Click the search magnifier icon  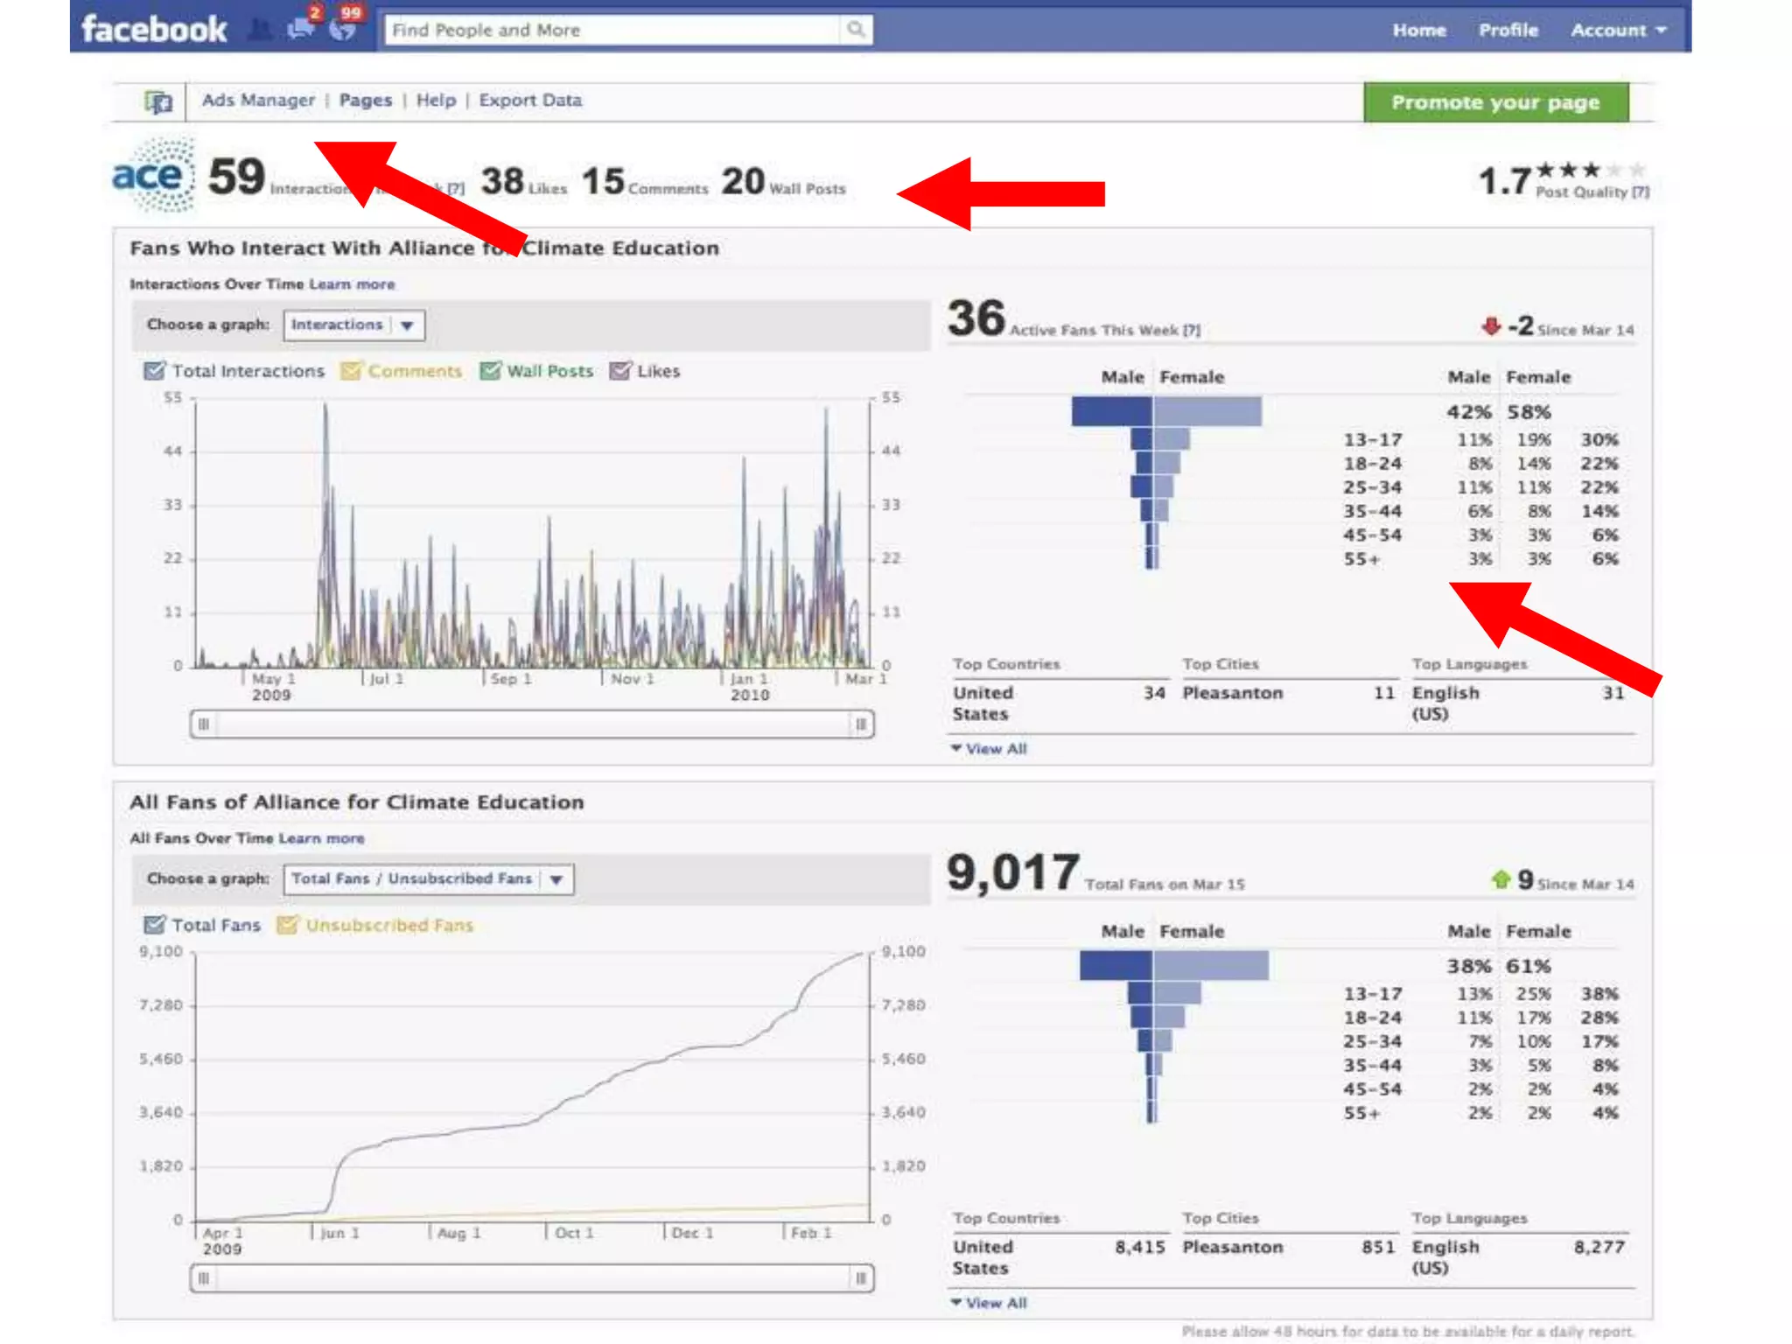point(856,30)
